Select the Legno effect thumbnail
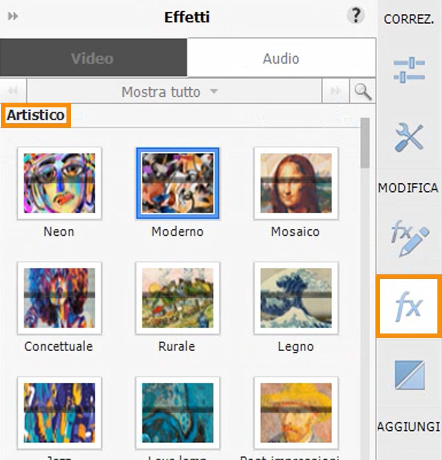442x460 pixels. (x=296, y=298)
